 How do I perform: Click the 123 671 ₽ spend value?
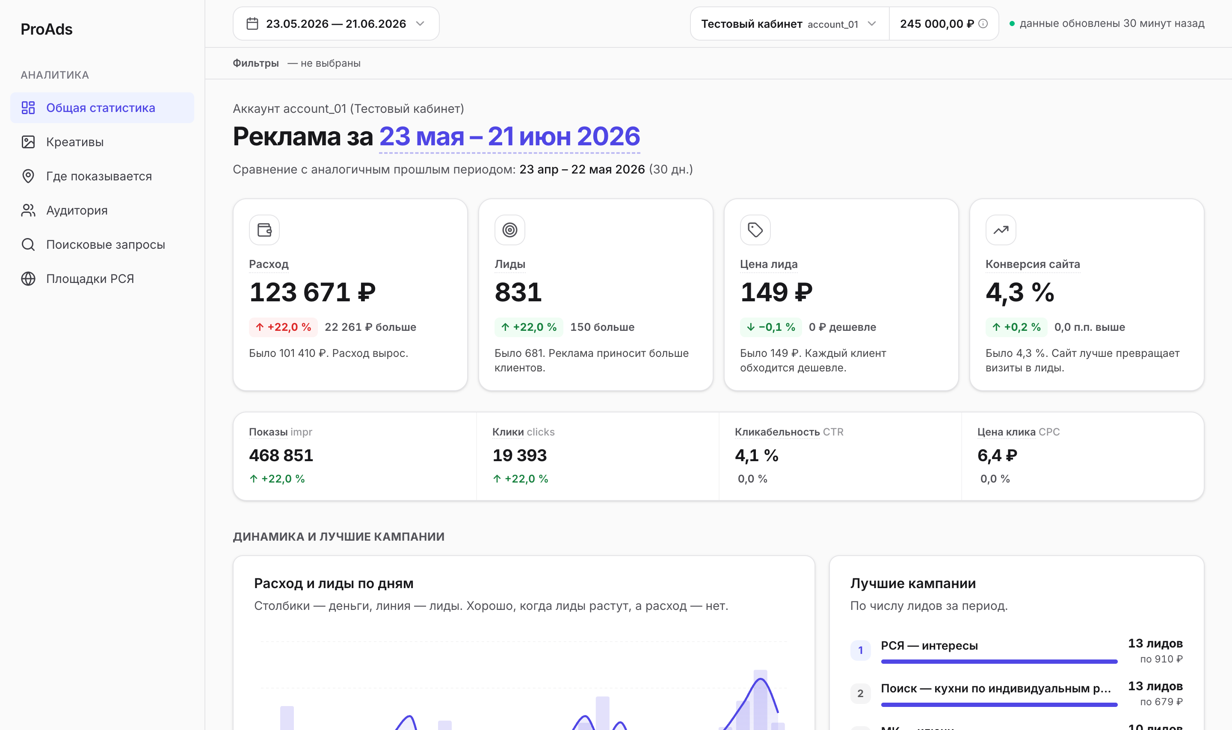313,292
